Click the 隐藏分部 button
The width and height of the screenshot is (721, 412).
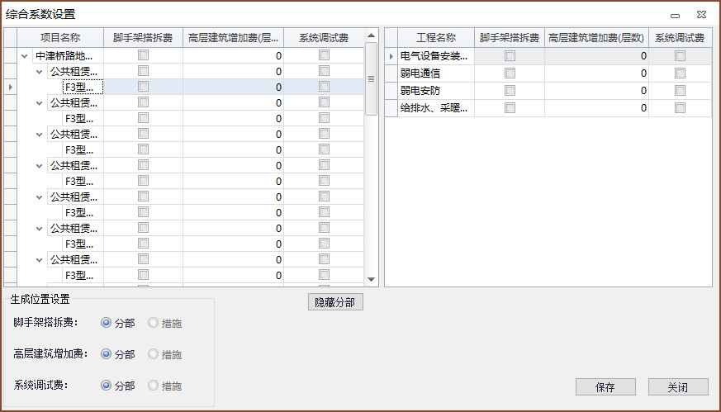(x=334, y=302)
